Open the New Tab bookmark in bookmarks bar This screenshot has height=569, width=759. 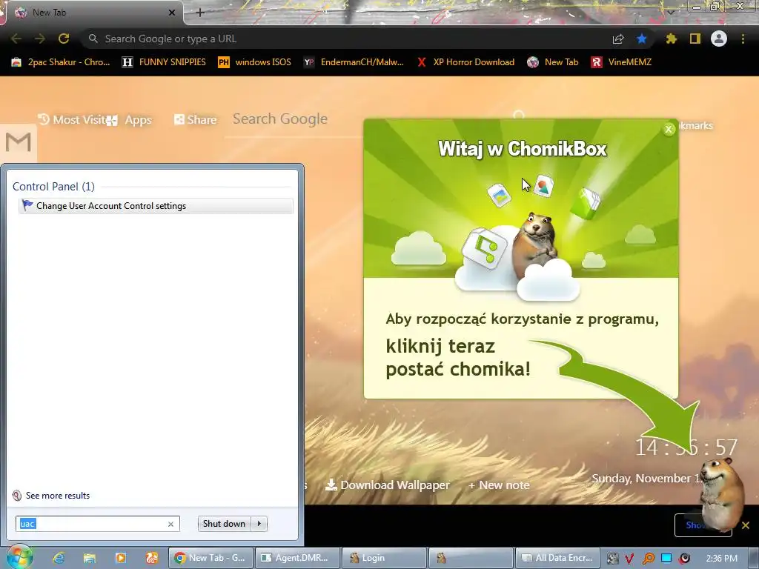pyautogui.click(x=553, y=62)
